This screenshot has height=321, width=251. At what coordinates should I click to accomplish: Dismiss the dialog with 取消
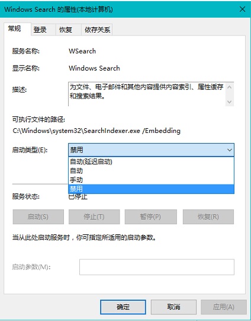(173, 307)
